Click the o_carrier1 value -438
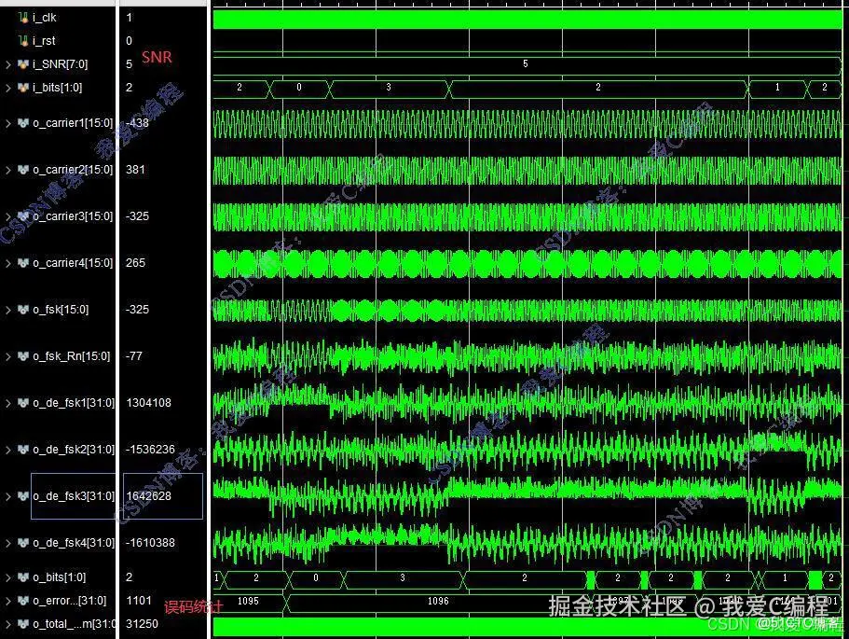The image size is (849, 639). [138, 123]
